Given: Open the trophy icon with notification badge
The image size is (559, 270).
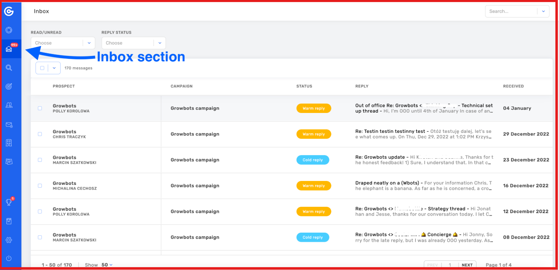Looking at the screenshot, I should (x=8, y=202).
